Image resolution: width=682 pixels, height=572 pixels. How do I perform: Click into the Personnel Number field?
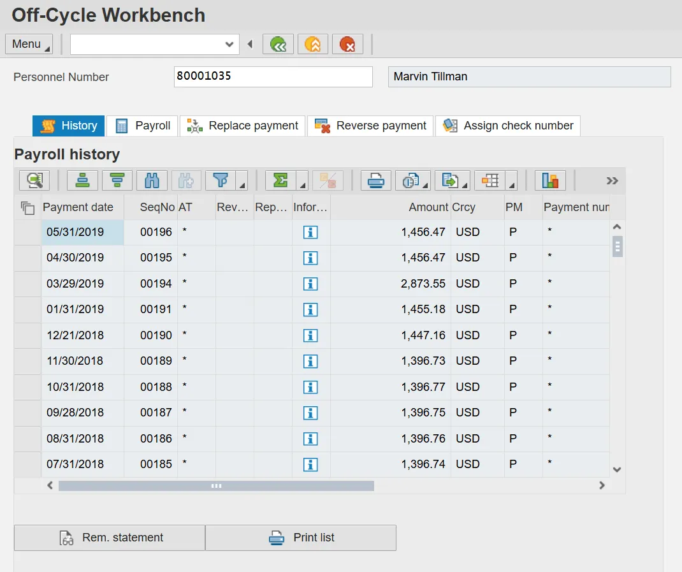click(273, 77)
